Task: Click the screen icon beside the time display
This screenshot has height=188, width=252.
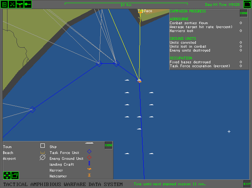Action: [x=247, y=4]
